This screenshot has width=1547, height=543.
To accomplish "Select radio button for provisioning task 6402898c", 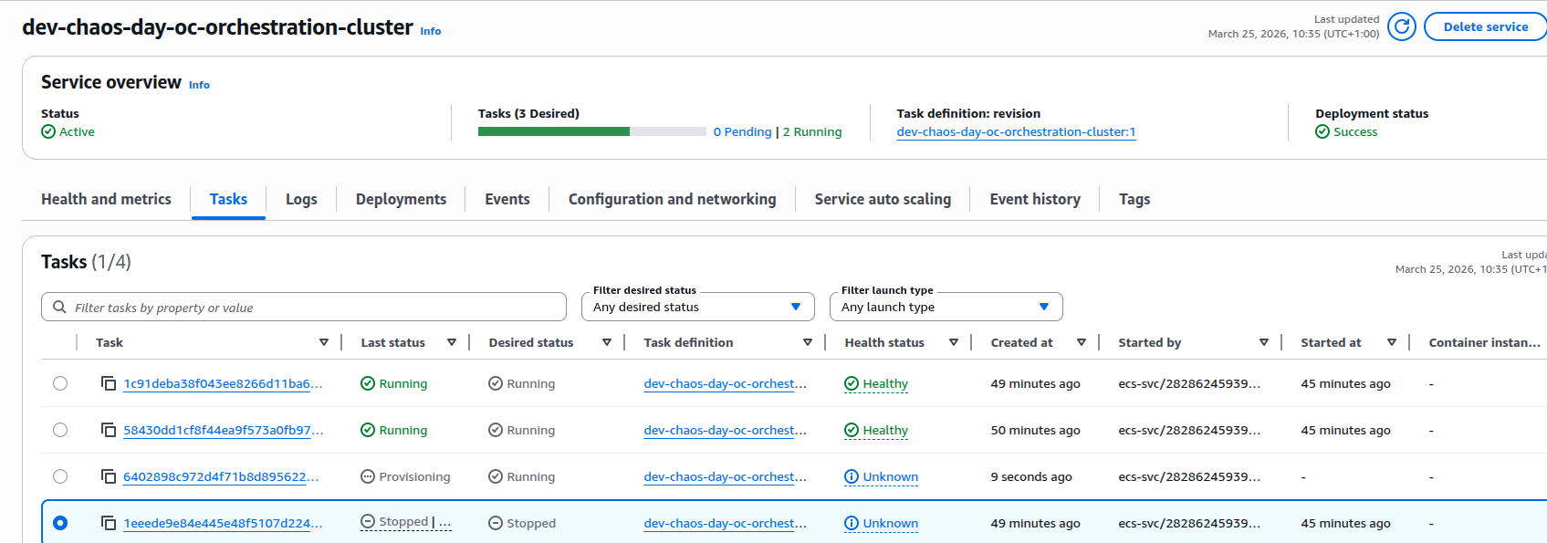I will click(x=60, y=476).
